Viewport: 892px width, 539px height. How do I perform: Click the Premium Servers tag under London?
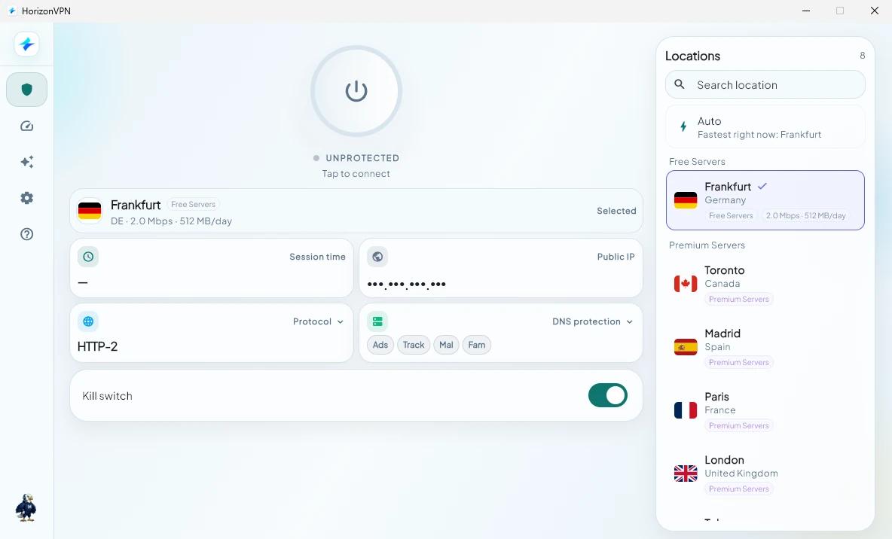pos(738,489)
